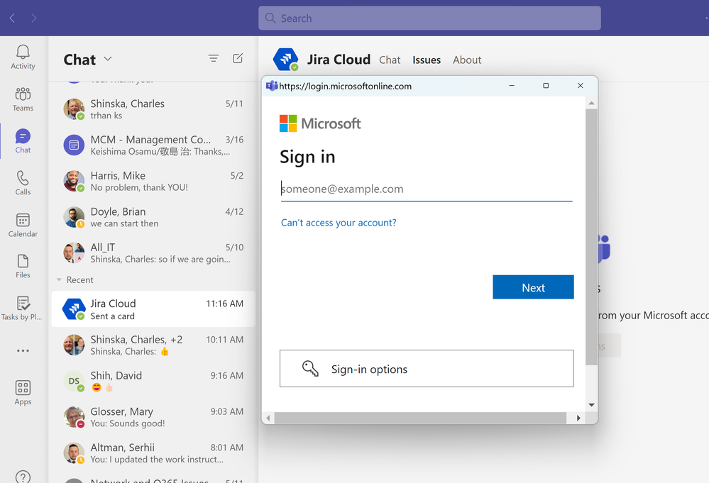
Task: Click the dialog vertical scrollbar thumb
Action: click(591, 237)
